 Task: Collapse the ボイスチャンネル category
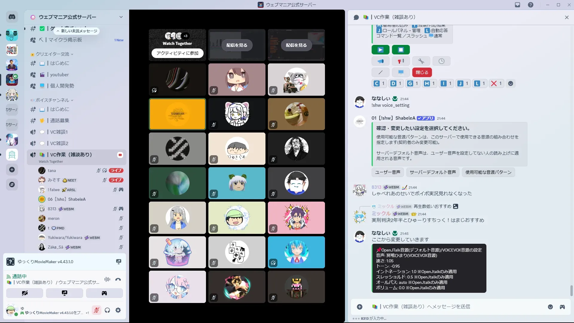pos(52,100)
